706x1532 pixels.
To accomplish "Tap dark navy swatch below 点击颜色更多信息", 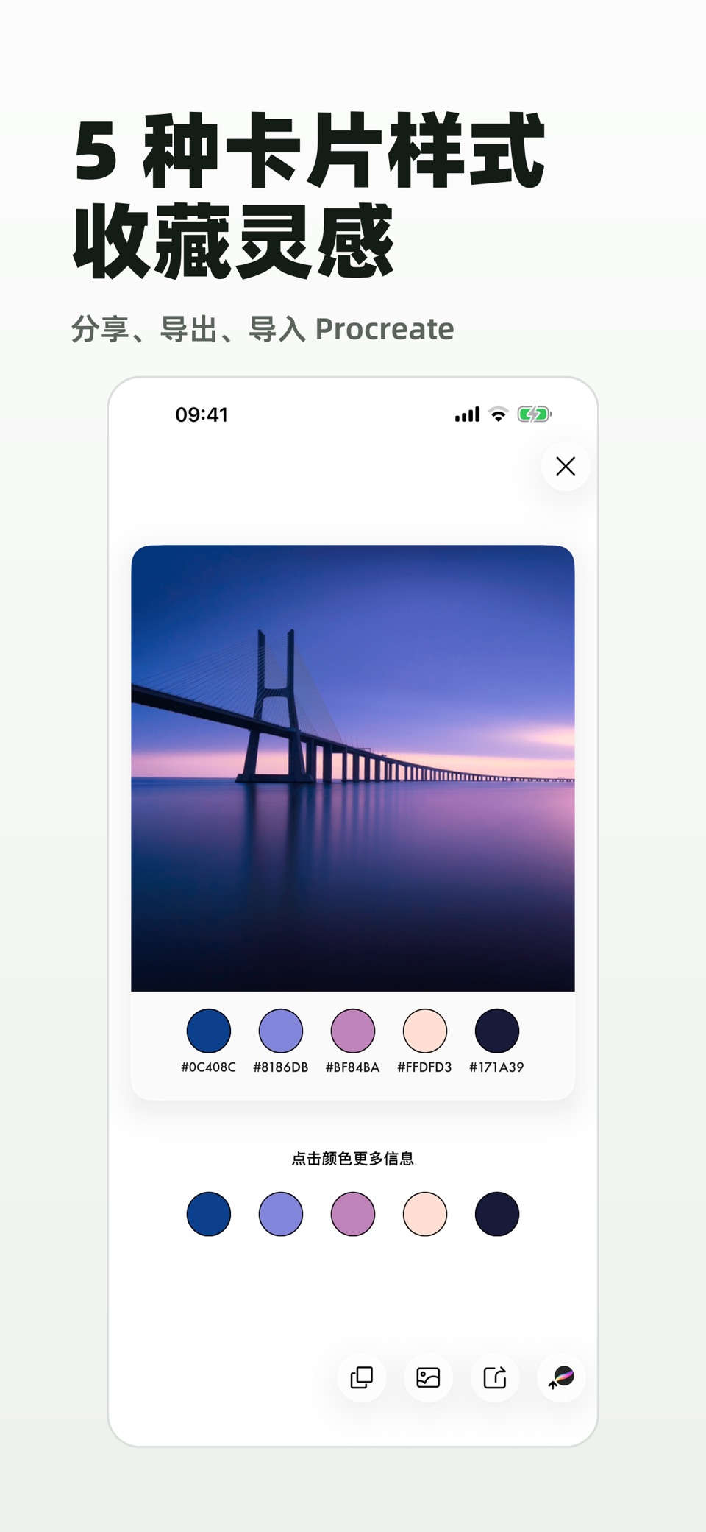I will (497, 1214).
